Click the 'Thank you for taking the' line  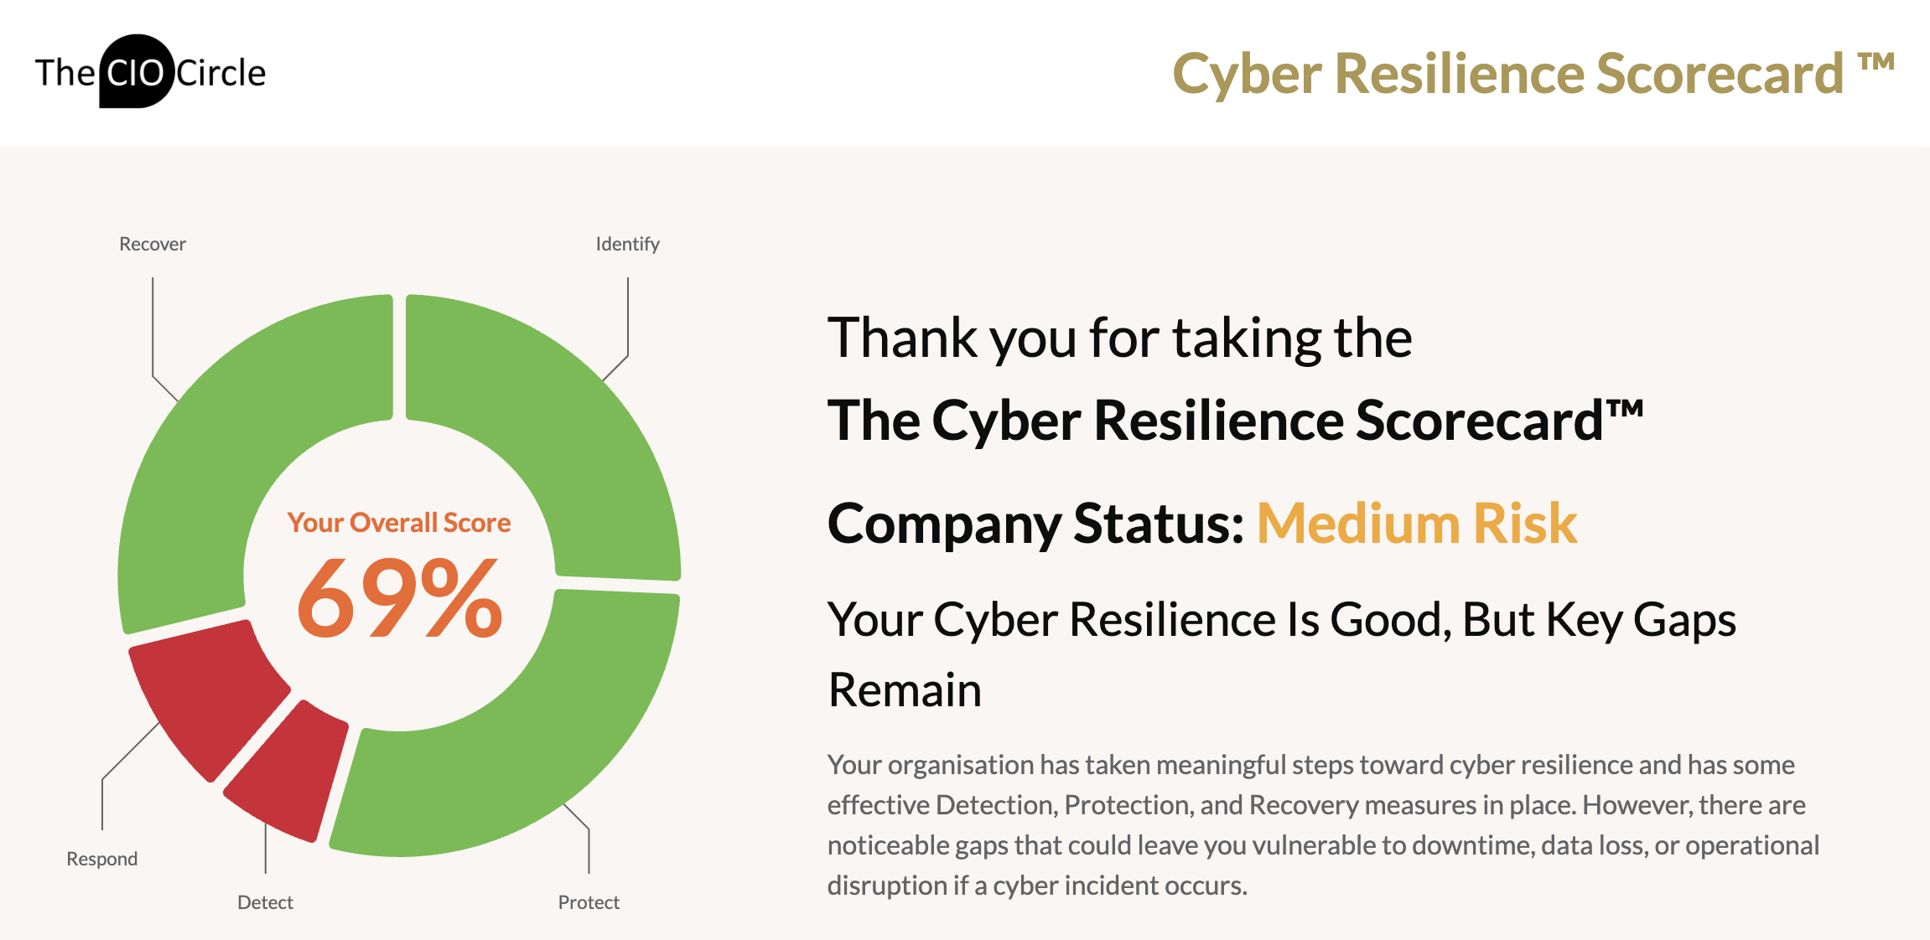[x=1120, y=338]
